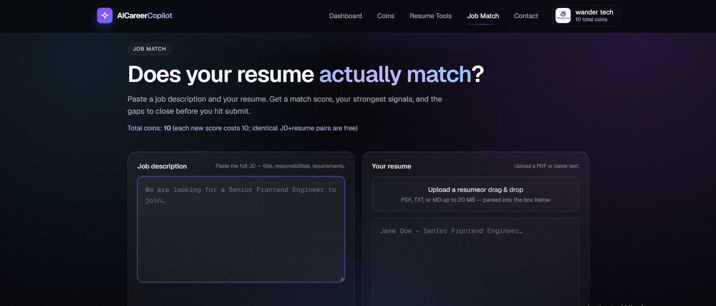Go to the Coins page
Image resolution: width=716 pixels, height=306 pixels.
386,16
